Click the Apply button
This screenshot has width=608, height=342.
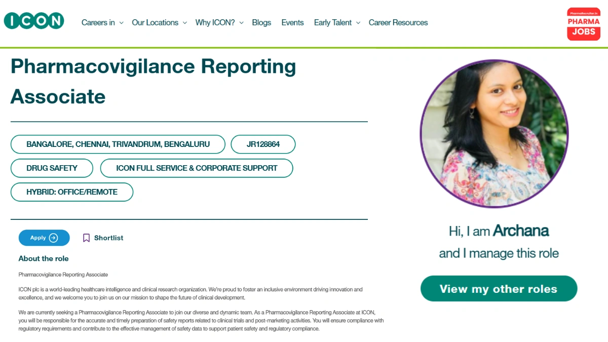coord(44,238)
